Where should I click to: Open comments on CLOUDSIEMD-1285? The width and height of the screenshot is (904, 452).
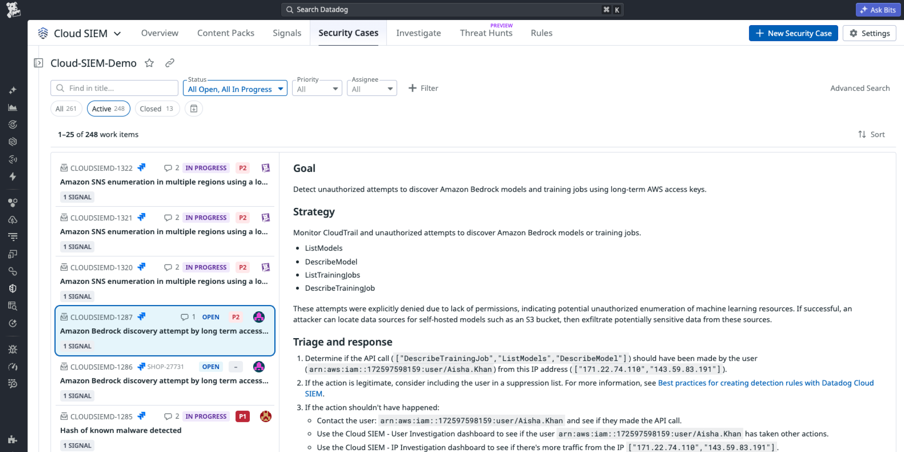click(171, 417)
